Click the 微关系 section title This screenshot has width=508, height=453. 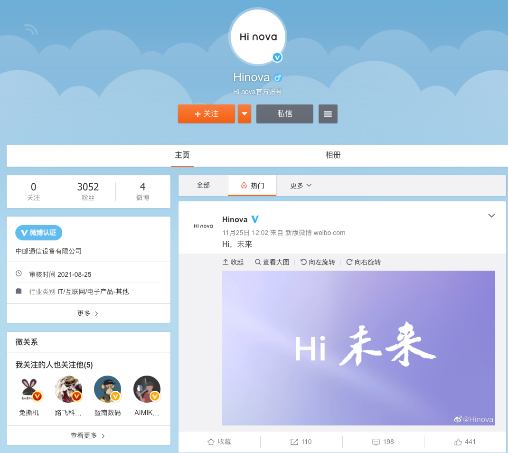pos(27,342)
